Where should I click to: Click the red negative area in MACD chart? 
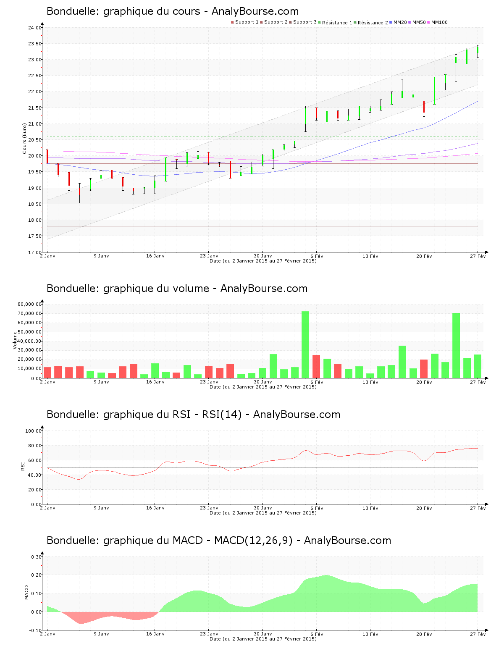(80, 618)
